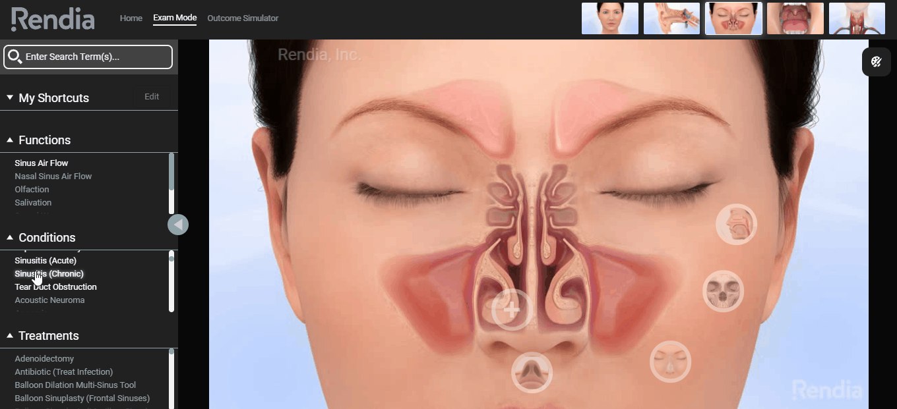
Task: Select the nostril base view icon
Action: point(532,373)
